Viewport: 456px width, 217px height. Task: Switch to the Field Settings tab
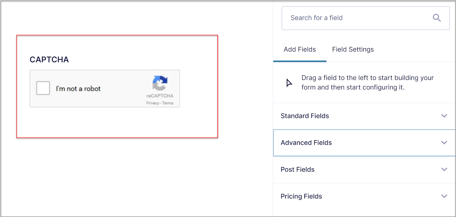click(353, 49)
